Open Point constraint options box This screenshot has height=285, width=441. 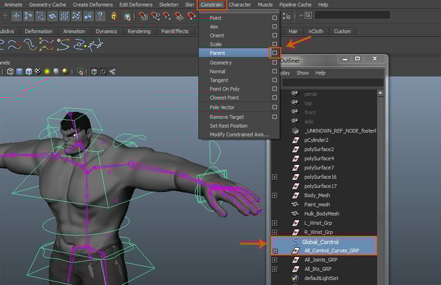click(274, 18)
